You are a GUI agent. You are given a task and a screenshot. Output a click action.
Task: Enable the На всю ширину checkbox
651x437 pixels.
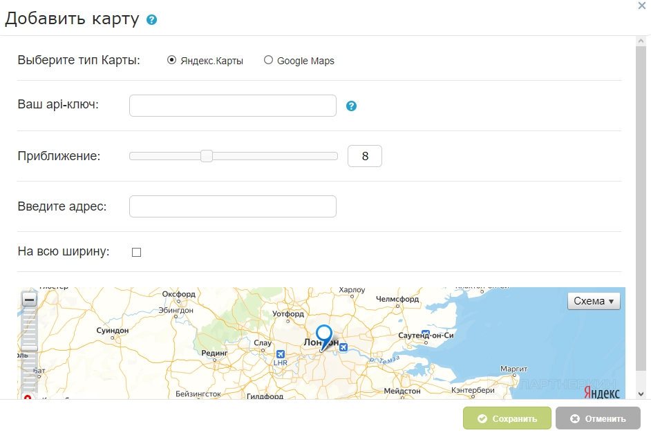pos(136,252)
